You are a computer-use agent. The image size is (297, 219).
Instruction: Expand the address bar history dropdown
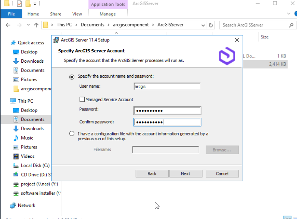203,25
